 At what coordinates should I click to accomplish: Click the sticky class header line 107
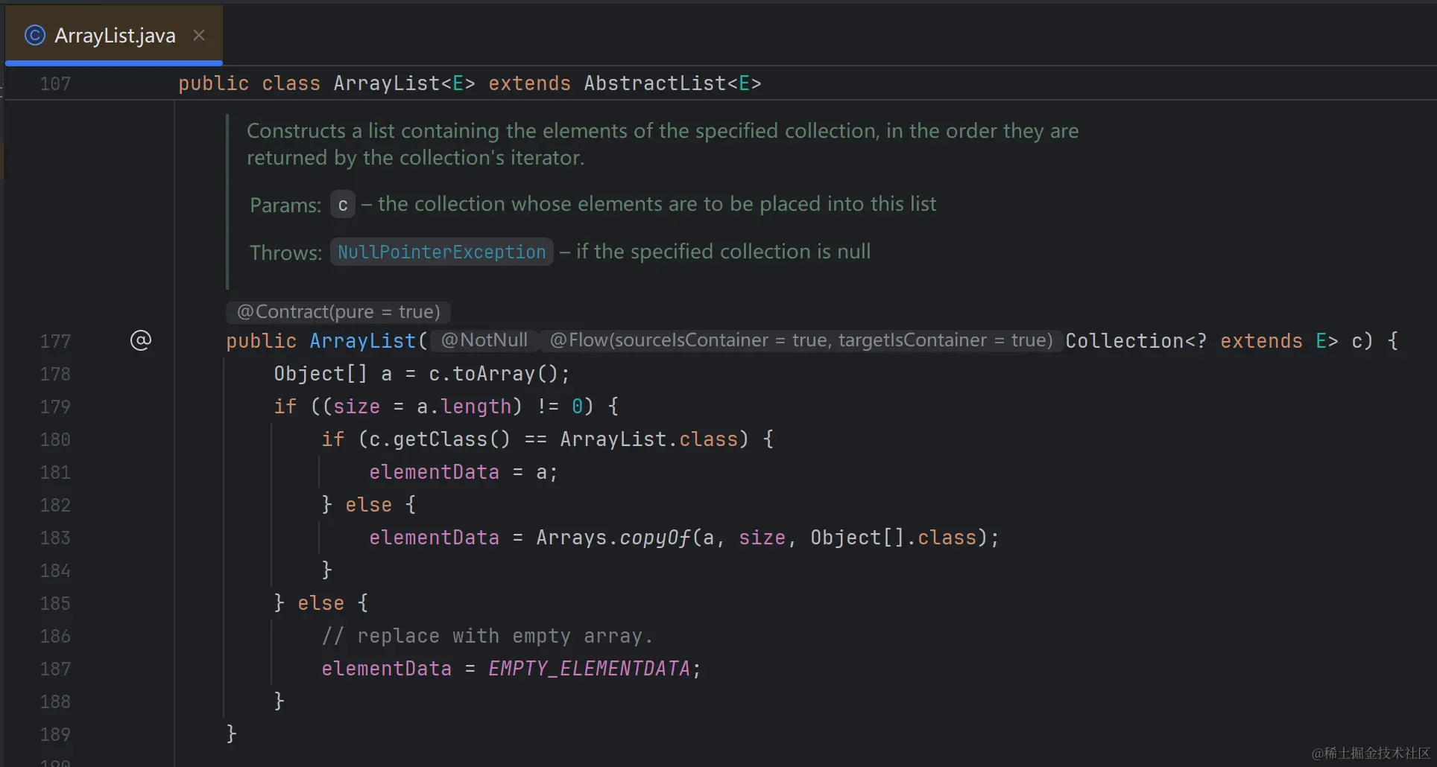[x=718, y=83]
